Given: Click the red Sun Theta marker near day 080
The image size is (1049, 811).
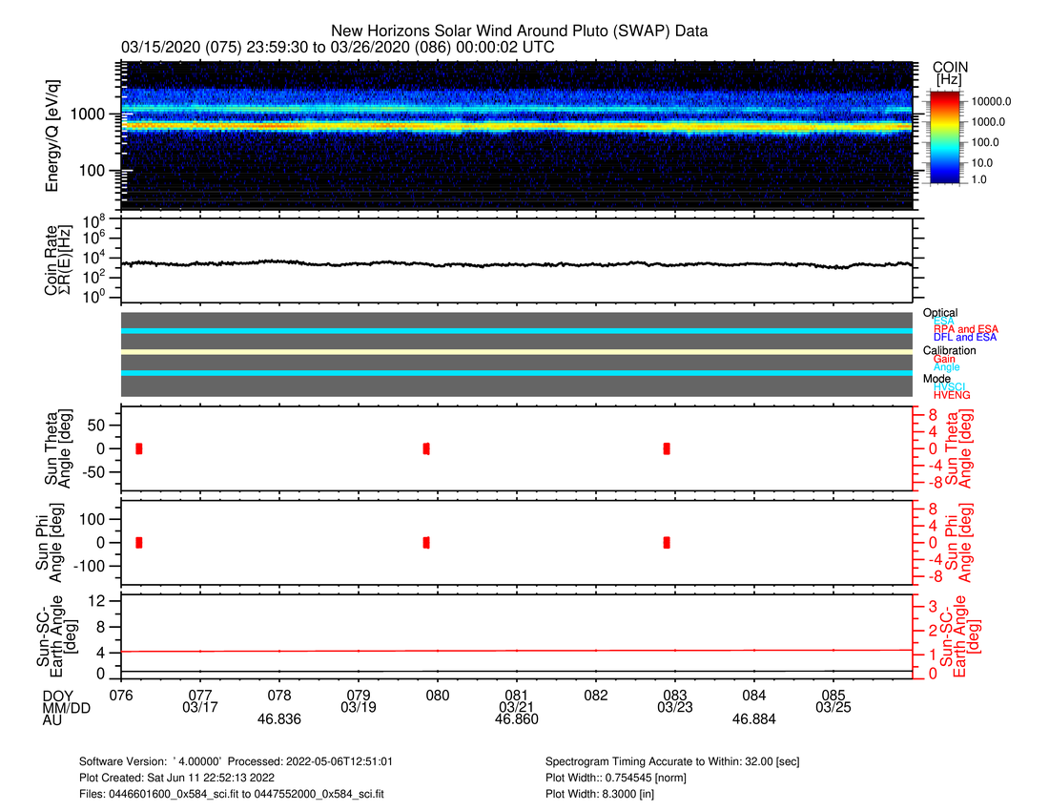Looking at the screenshot, I should point(426,448).
